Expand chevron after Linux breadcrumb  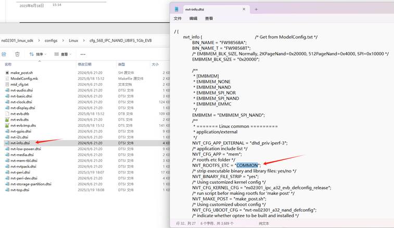(84, 41)
